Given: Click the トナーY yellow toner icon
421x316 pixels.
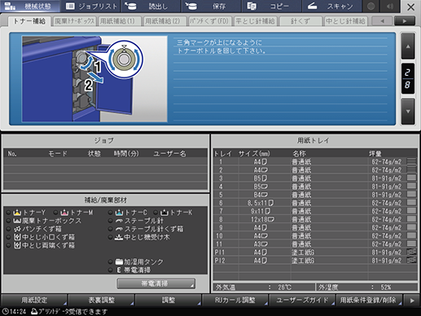Looking at the screenshot, I should pyautogui.click(x=17, y=213).
